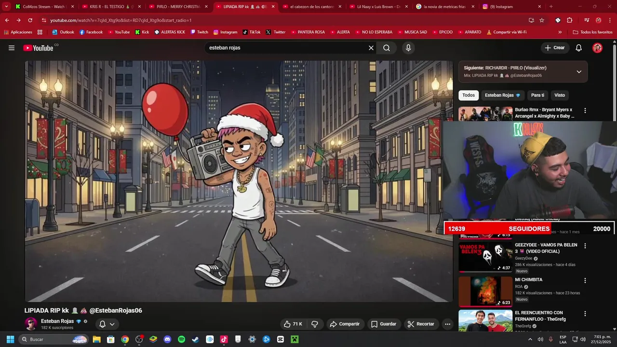Dislike the video with thumbs down
Image resolution: width=617 pixels, height=347 pixels.
tap(315, 324)
